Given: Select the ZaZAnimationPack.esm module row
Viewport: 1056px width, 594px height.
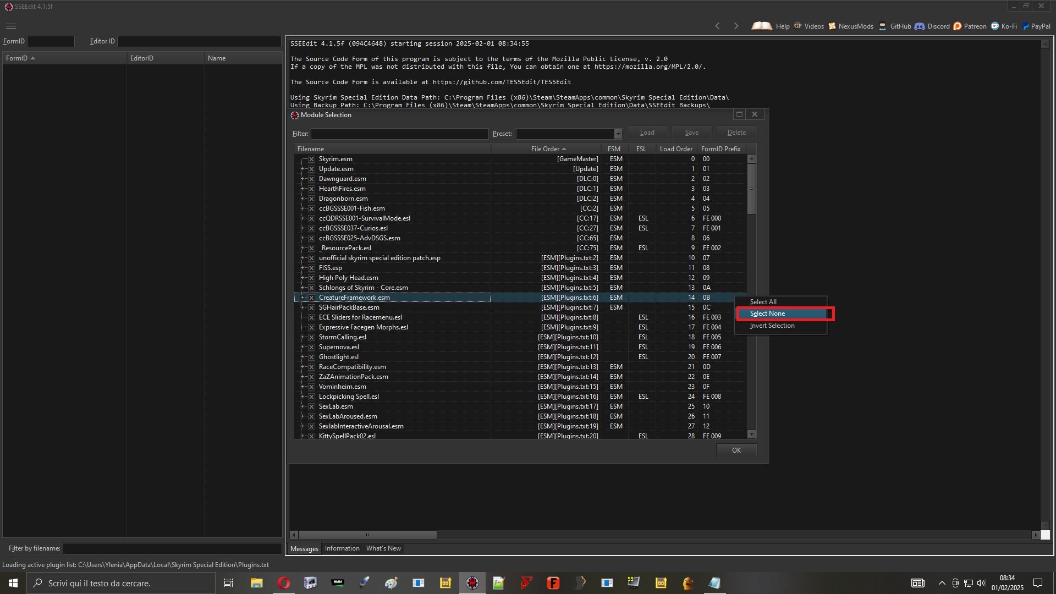Looking at the screenshot, I should 520,377.
